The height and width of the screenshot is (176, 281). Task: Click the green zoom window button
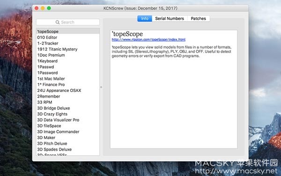49,8
